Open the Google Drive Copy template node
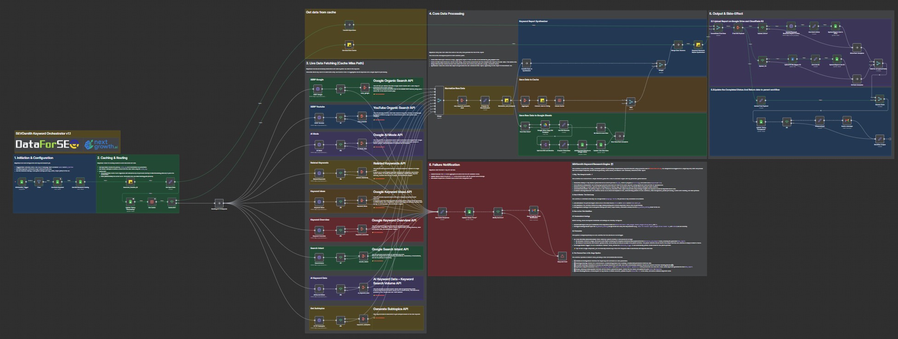Viewport: 898px width, 339px height. tap(545, 125)
